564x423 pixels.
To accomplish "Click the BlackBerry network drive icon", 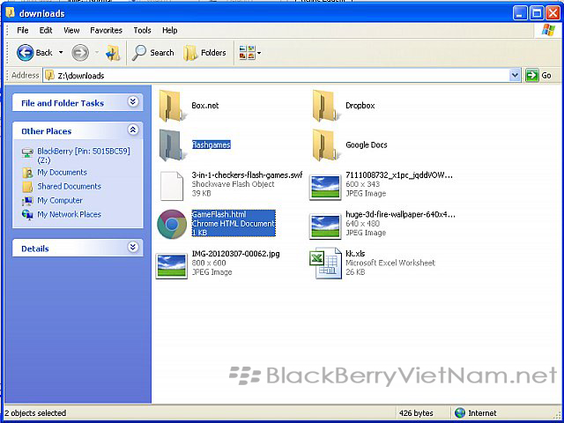I will (27, 152).
